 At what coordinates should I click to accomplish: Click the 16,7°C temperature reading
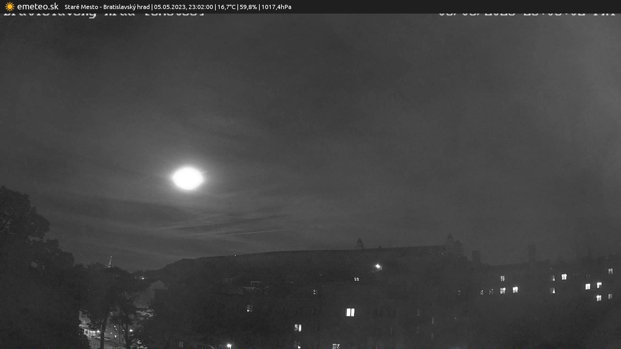click(226, 7)
